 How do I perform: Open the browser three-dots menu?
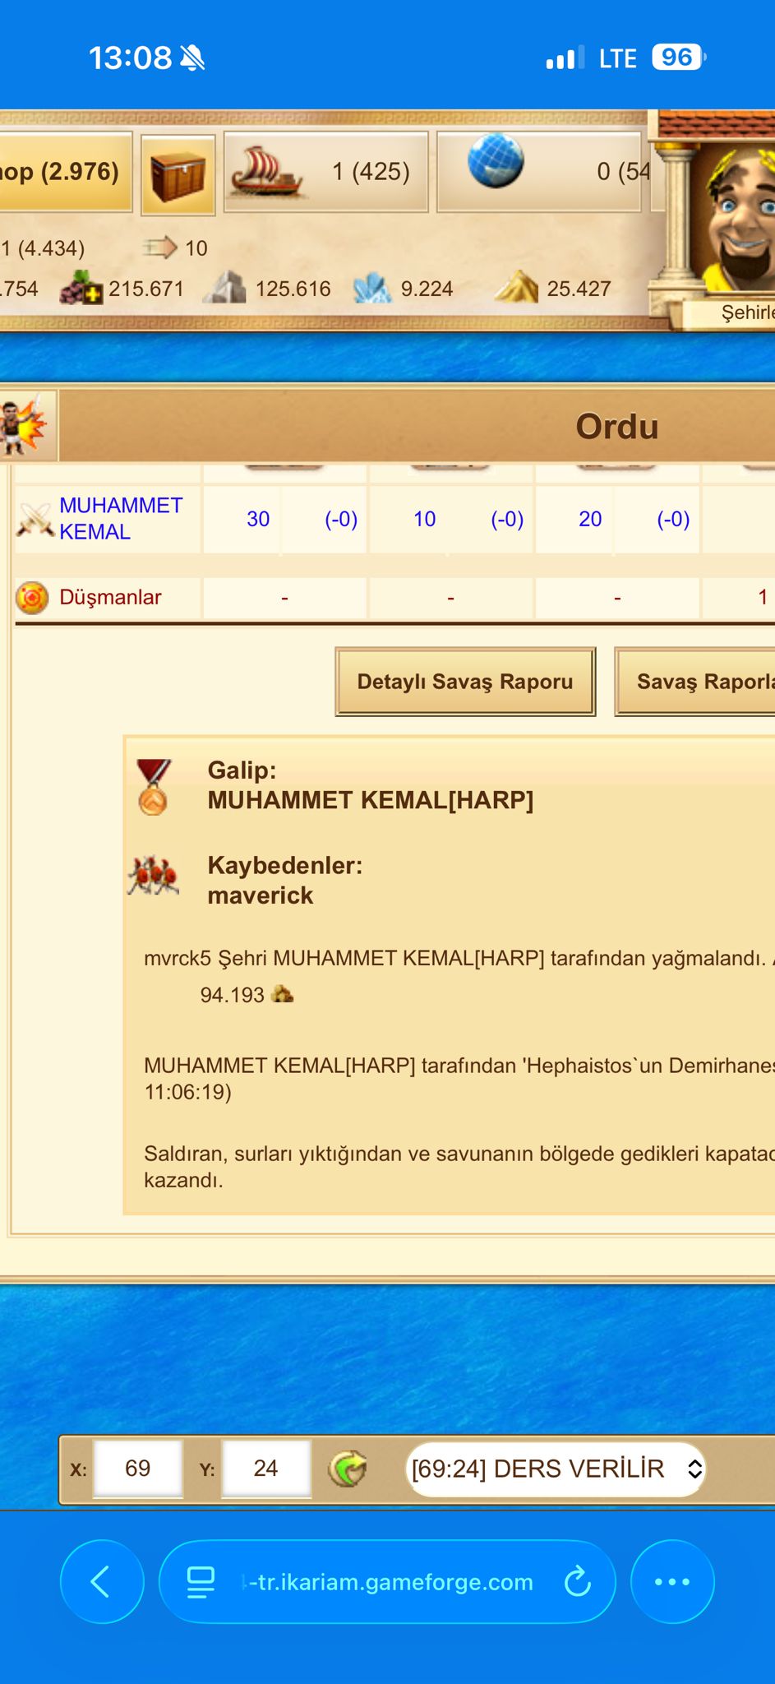click(x=672, y=1581)
